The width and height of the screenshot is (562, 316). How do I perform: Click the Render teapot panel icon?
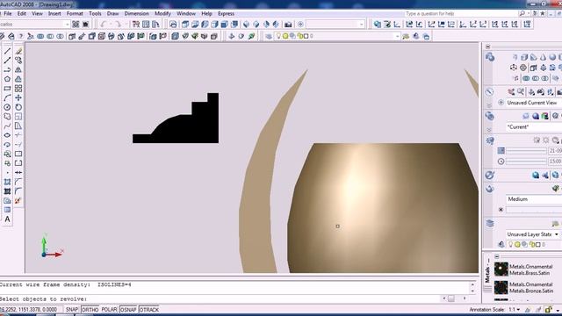[490, 189]
